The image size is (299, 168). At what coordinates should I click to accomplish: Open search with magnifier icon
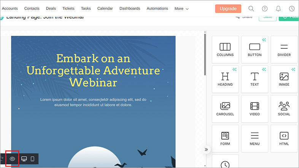251,9
